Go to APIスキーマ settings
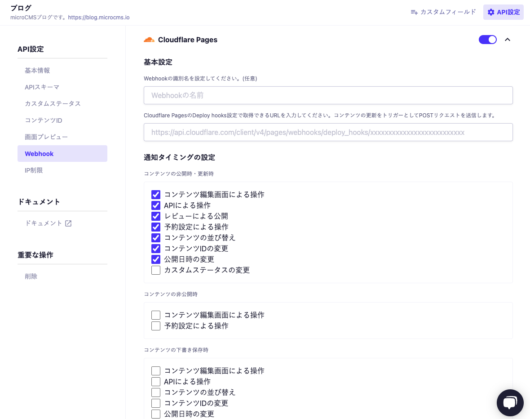Image resolution: width=530 pixels, height=419 pixels. coord(42,87)
